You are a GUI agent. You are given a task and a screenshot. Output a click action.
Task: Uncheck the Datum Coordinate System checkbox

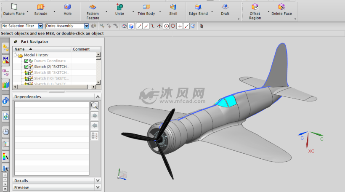(x=26, y=61)
